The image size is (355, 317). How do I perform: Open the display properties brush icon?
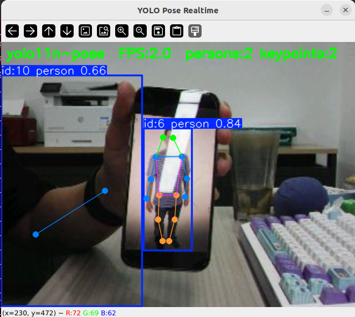click(195, 31)
